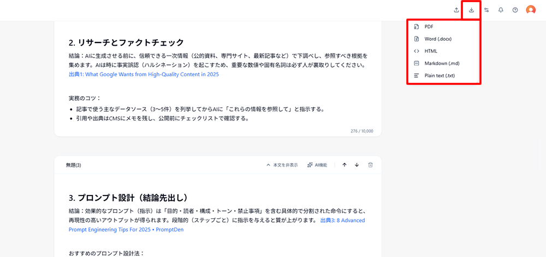This screenshot has height=257, width=546.
Task: Open the user profile avatar
Action: tap(531, 10)
